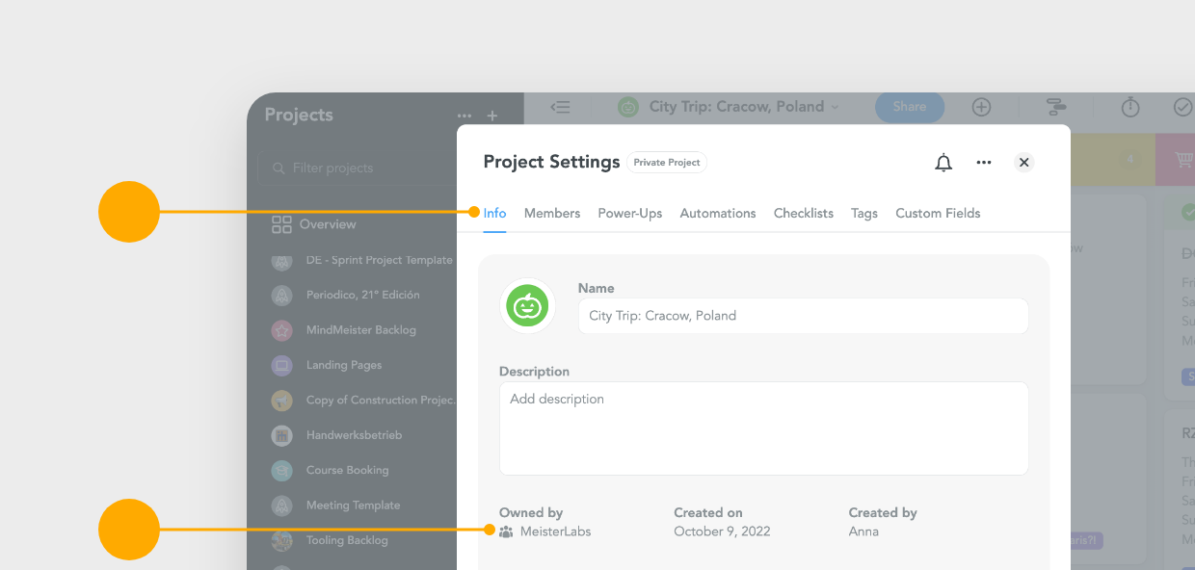Open the Power-Ups tab
The height and width of the screenshot is (570, 1195).
(630, 213)
